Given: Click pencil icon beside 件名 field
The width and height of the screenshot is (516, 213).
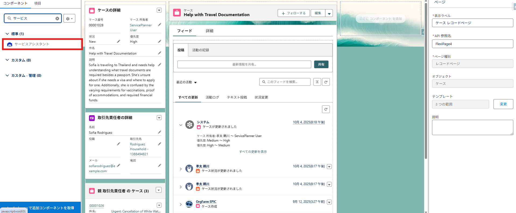Looking at the screenshot, I should [x=160, y=53].
